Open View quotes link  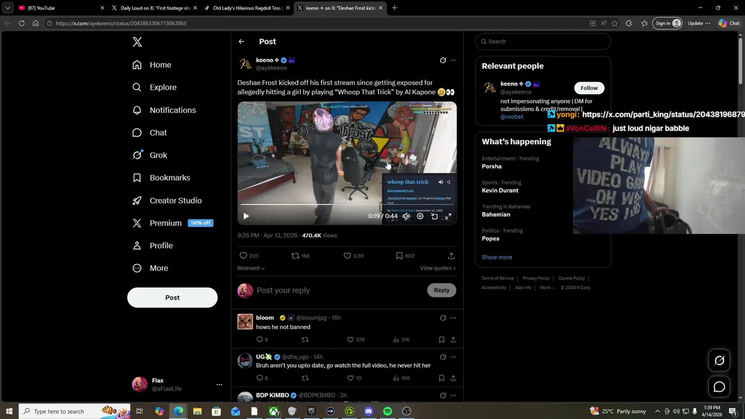pos(438,268)
